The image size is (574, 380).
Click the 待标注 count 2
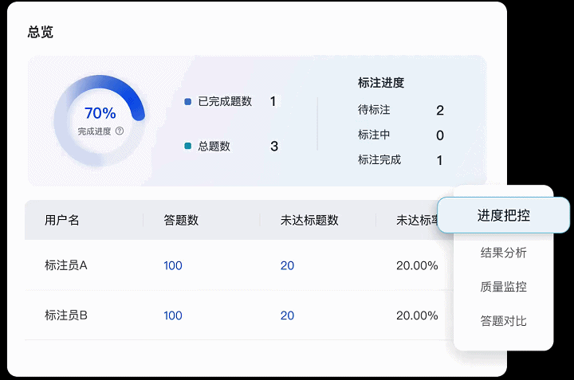click(x=440, y=111)
